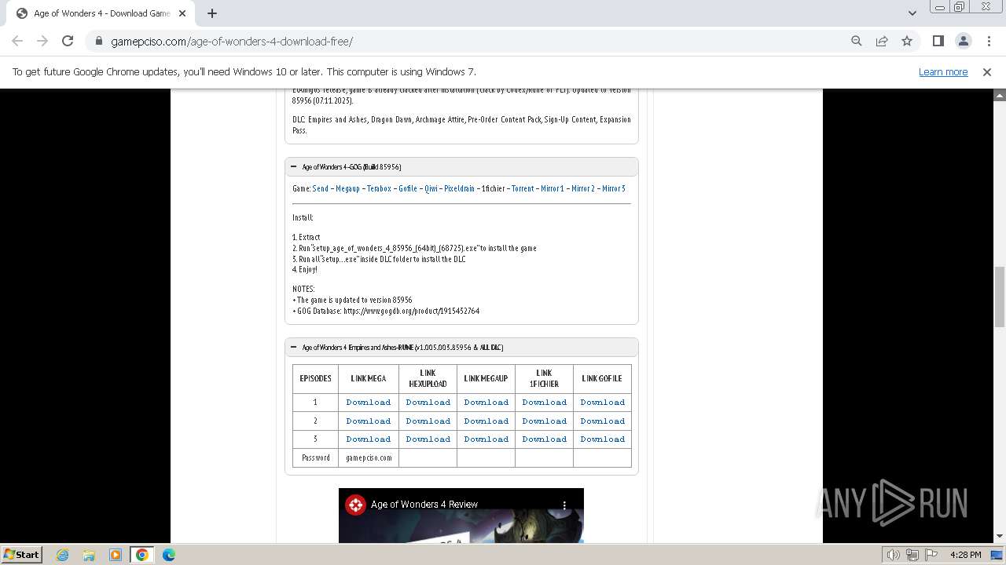Click the Mirror 2 link
The image size is (1006, 565).
tap(583, 188)
